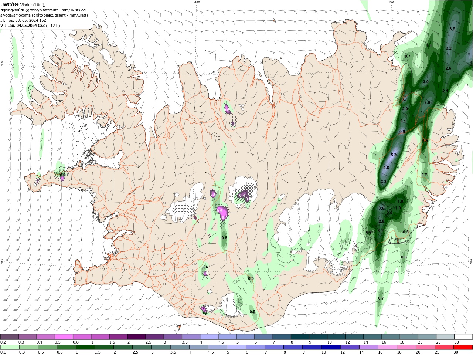
Task: Click the '3.3' precipitation value on the map
Action: (384, 182)
